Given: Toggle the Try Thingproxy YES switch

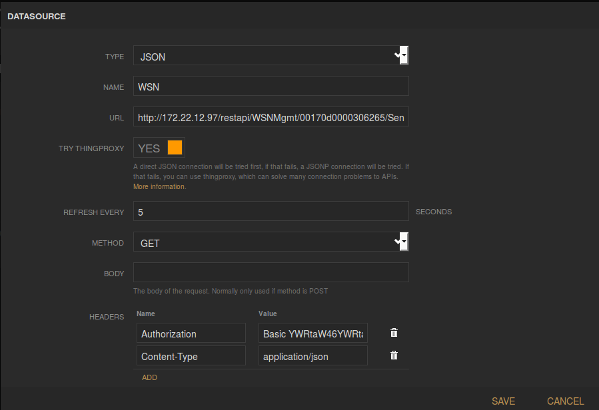Looking at the screenshot, I should (159, 148).
